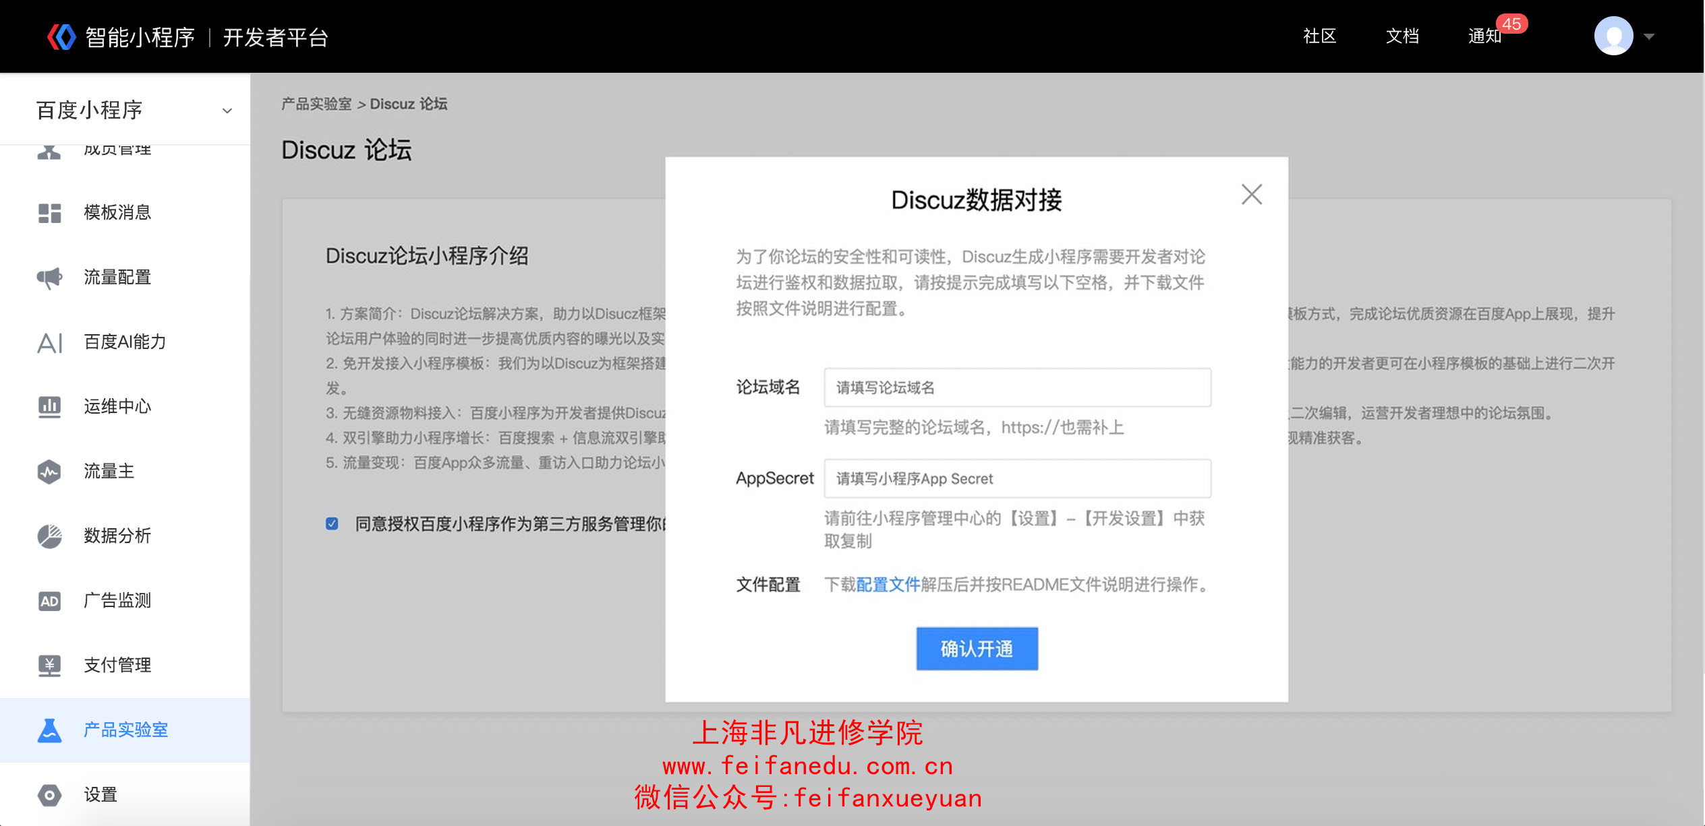Open 社区 in the top navigation
The width and height of the screenshot is (1705, 826).
[1320, 36]
